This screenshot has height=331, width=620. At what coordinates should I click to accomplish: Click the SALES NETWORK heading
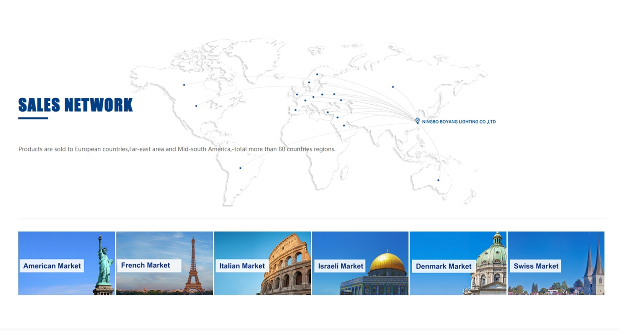tap(75, 105)
